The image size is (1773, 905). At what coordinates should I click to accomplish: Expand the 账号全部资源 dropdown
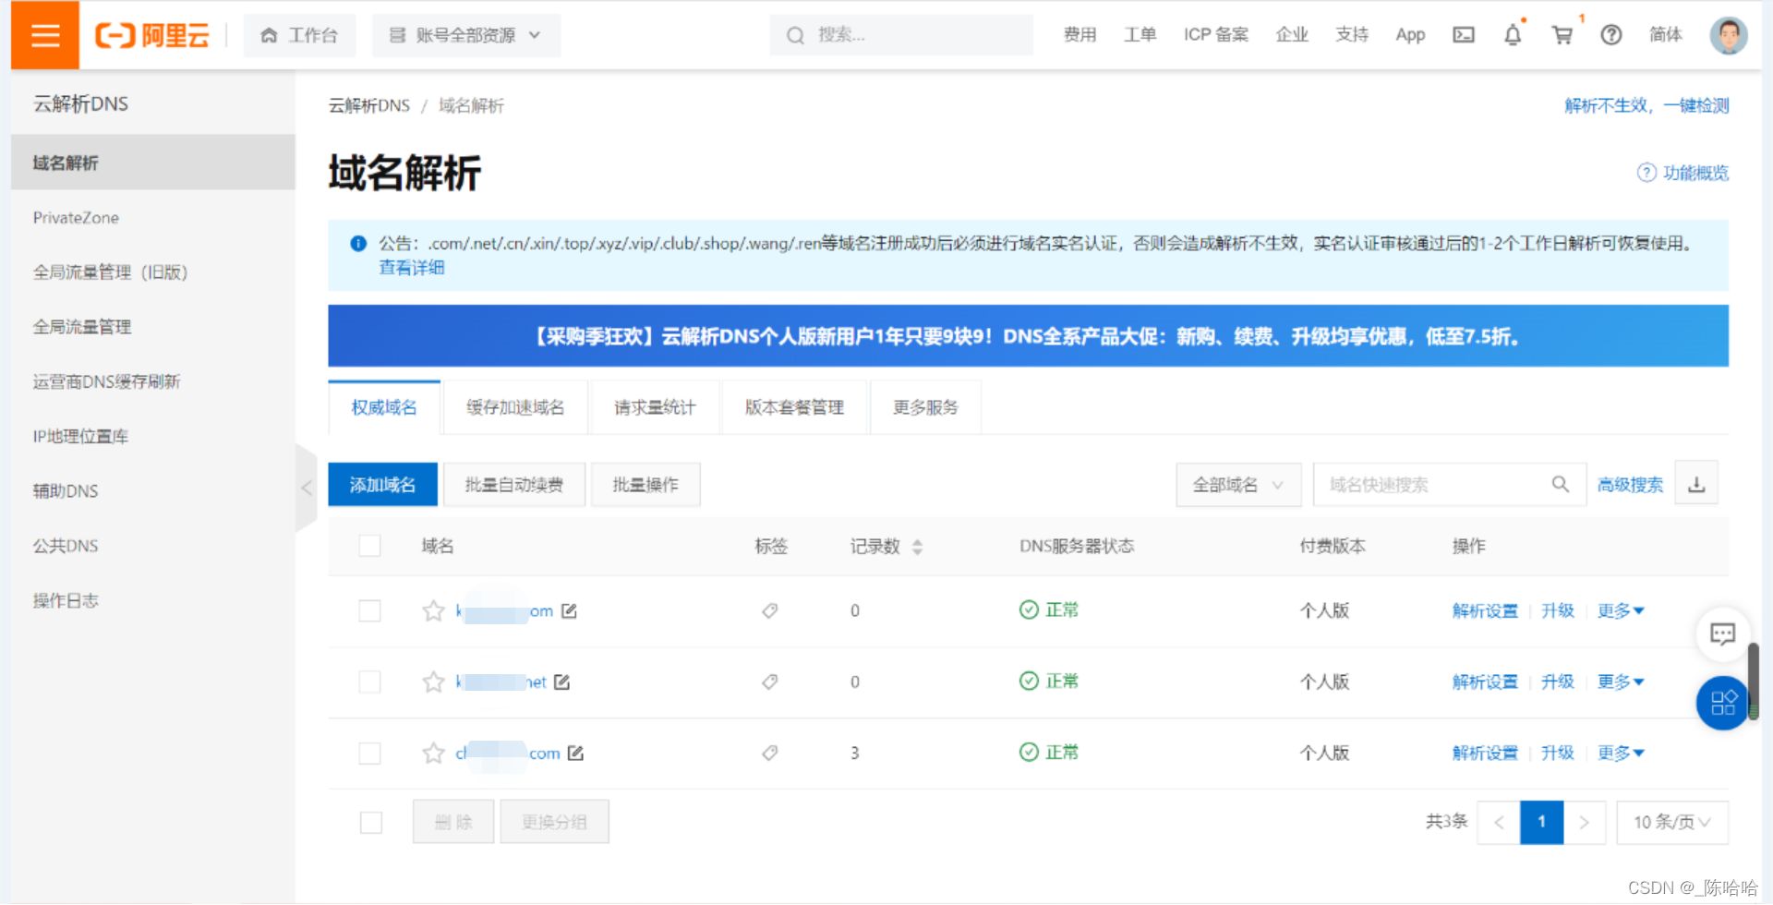[465, 35]
